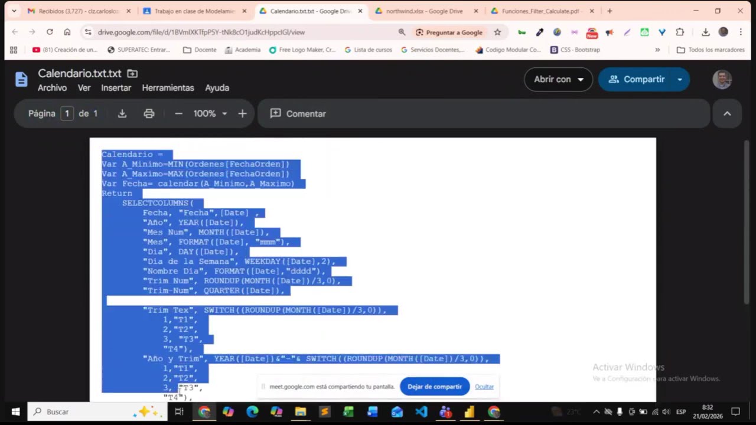Click Preguntar a Google button
Screen dimensions: 756x425
(x=449, y=32)
